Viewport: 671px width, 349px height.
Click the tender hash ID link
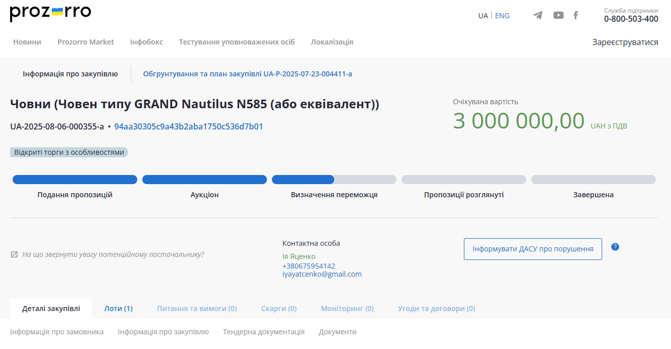point(188,126)
